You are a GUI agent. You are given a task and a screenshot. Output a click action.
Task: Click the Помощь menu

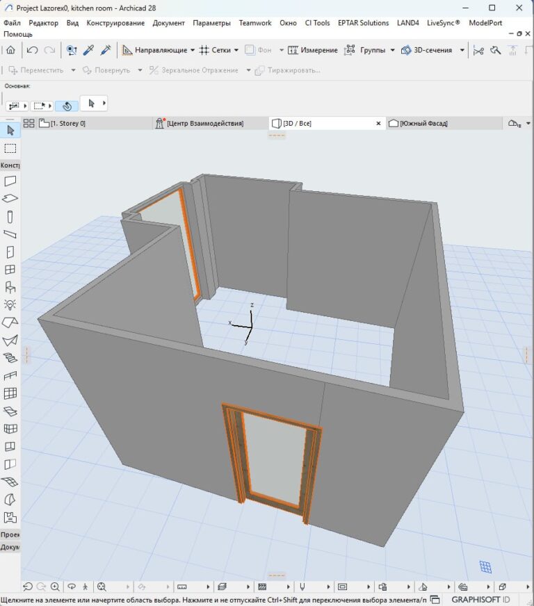[18, 34]
